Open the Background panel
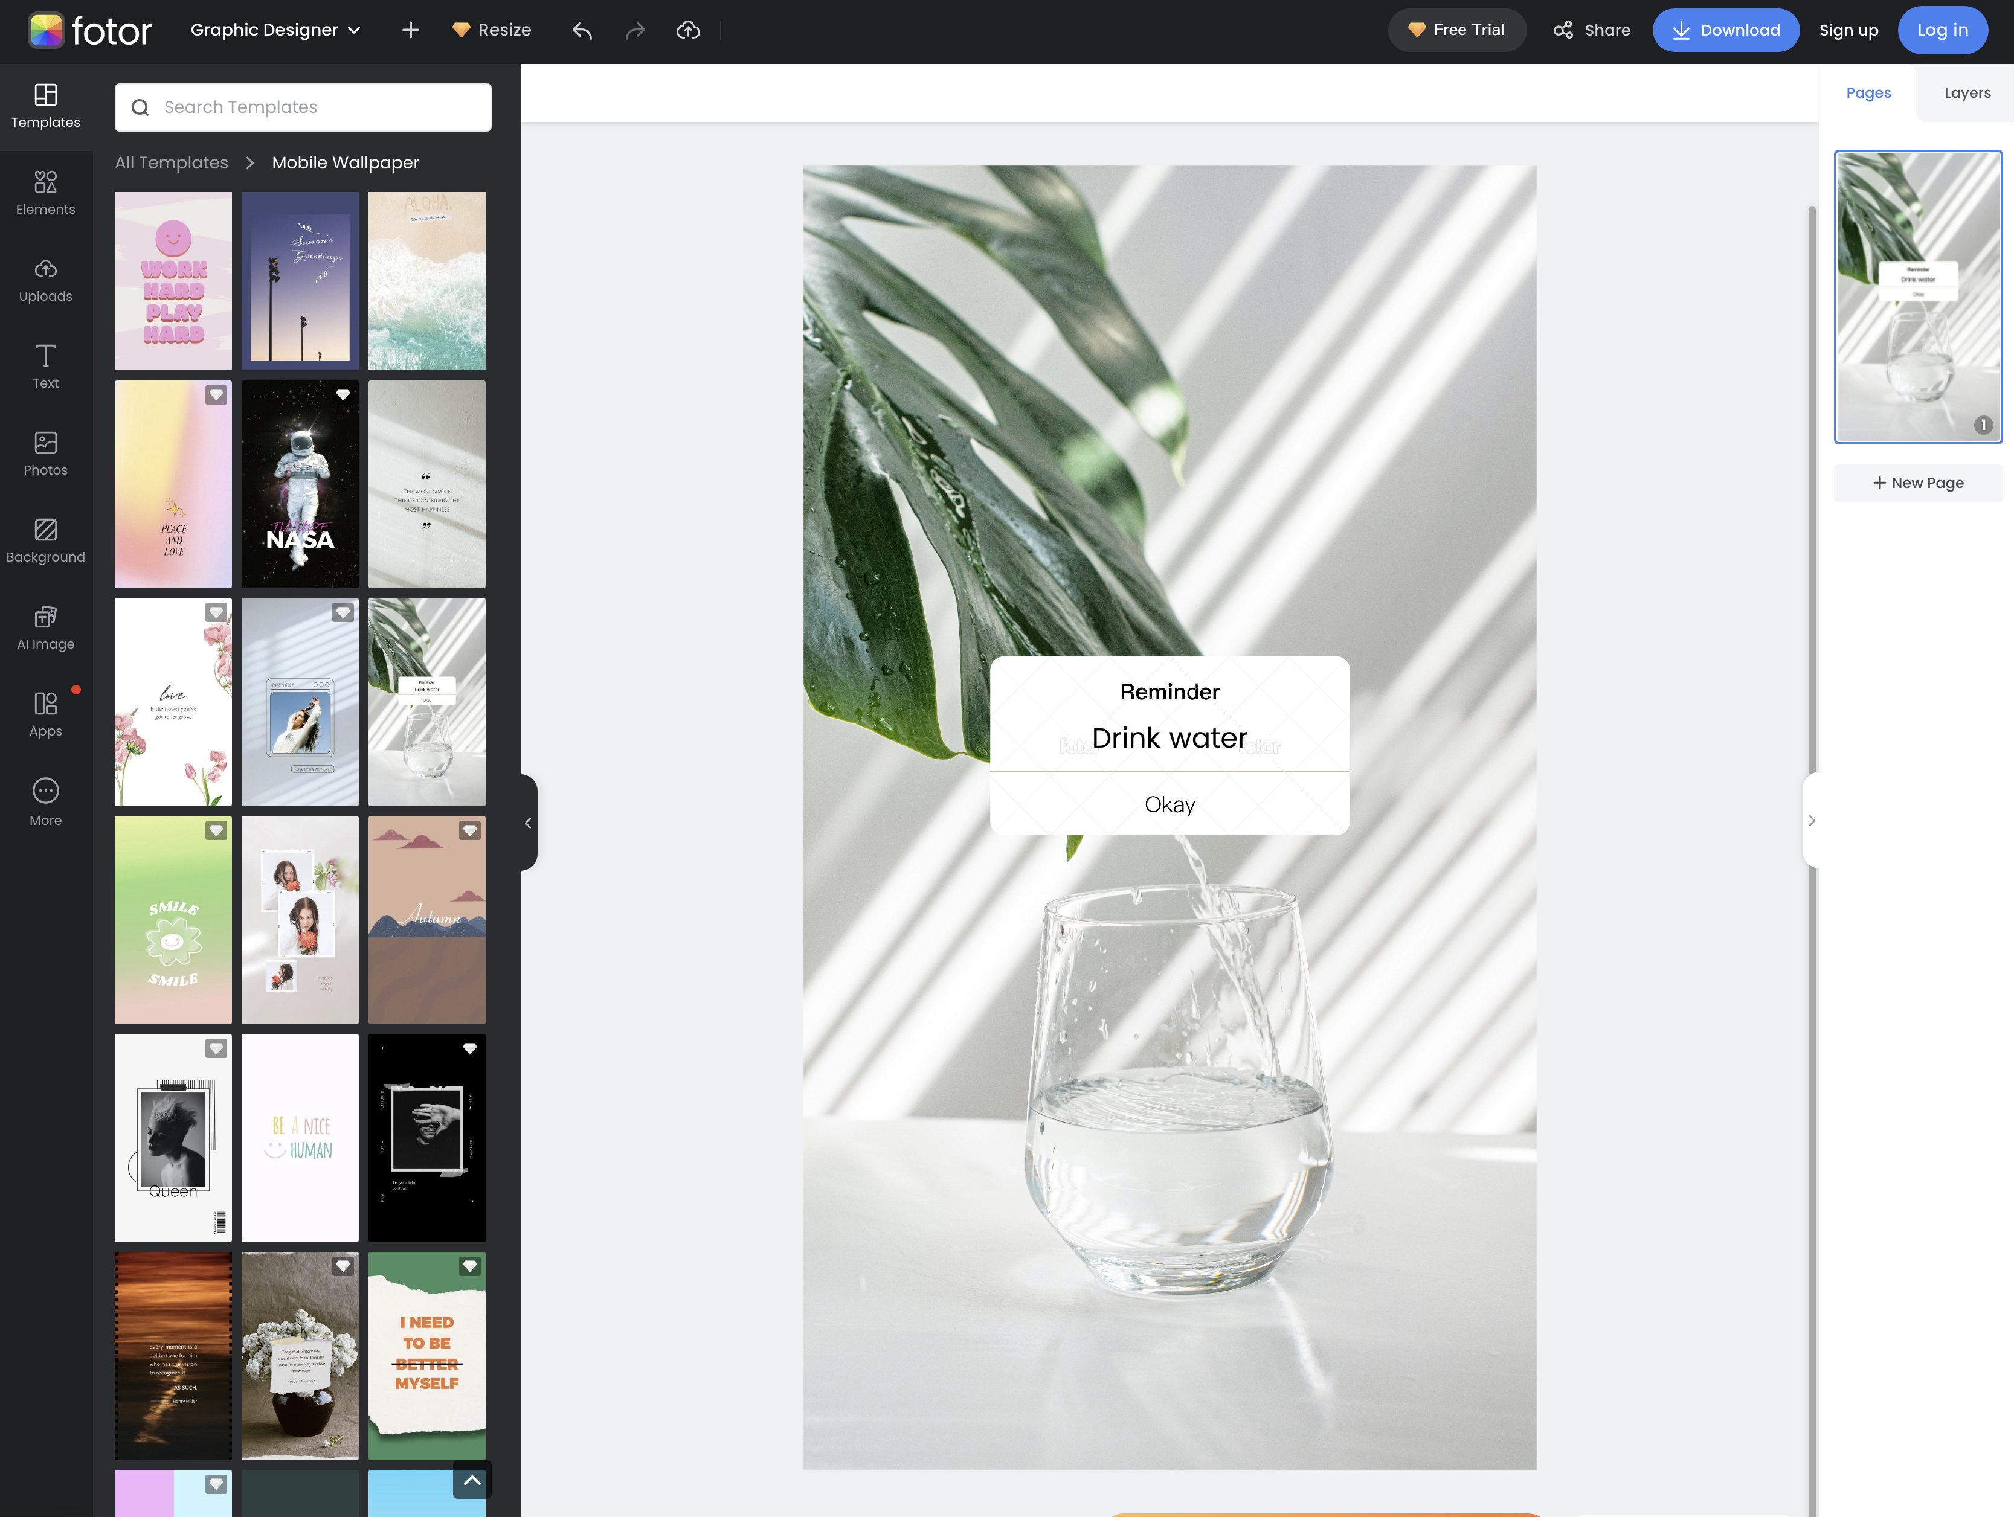 45,540
